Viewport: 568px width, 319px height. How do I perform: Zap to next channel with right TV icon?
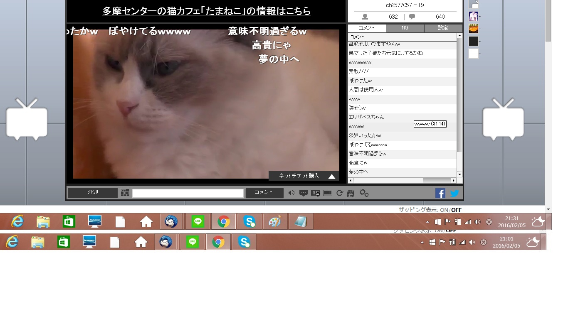pos(503,119)
